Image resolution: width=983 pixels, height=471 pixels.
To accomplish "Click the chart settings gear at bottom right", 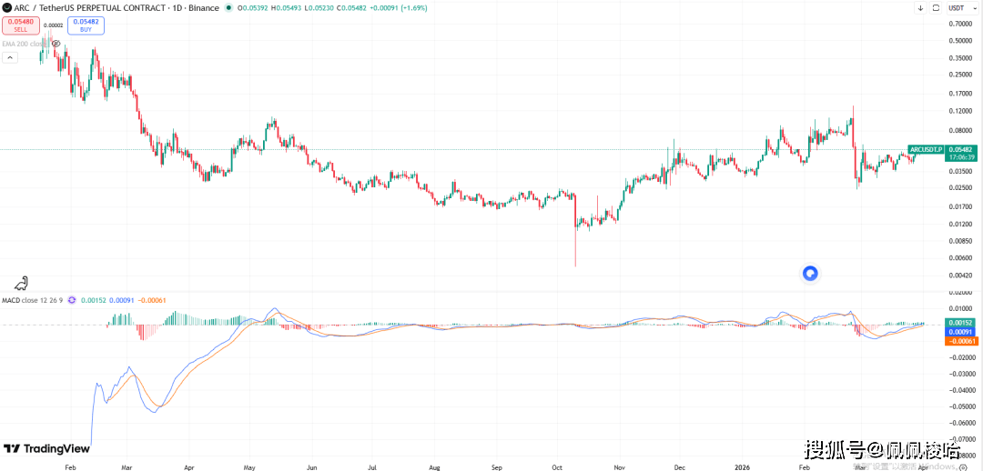I will tap(963, 466).
